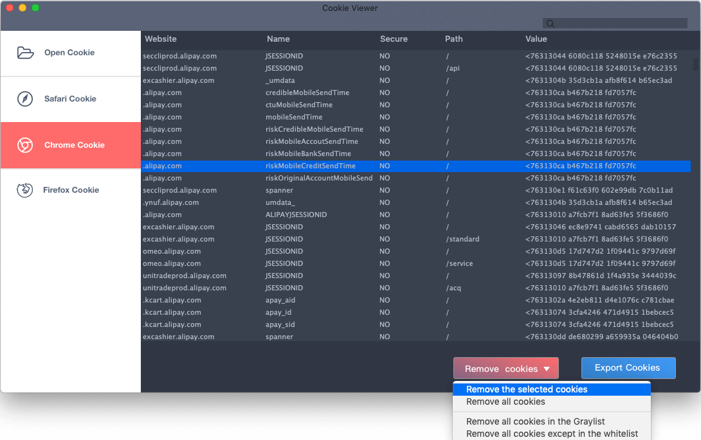This screenshot has width=701, height=440.
Task: Click value starting <76313097 8b47861d
Action: (601, 276)
